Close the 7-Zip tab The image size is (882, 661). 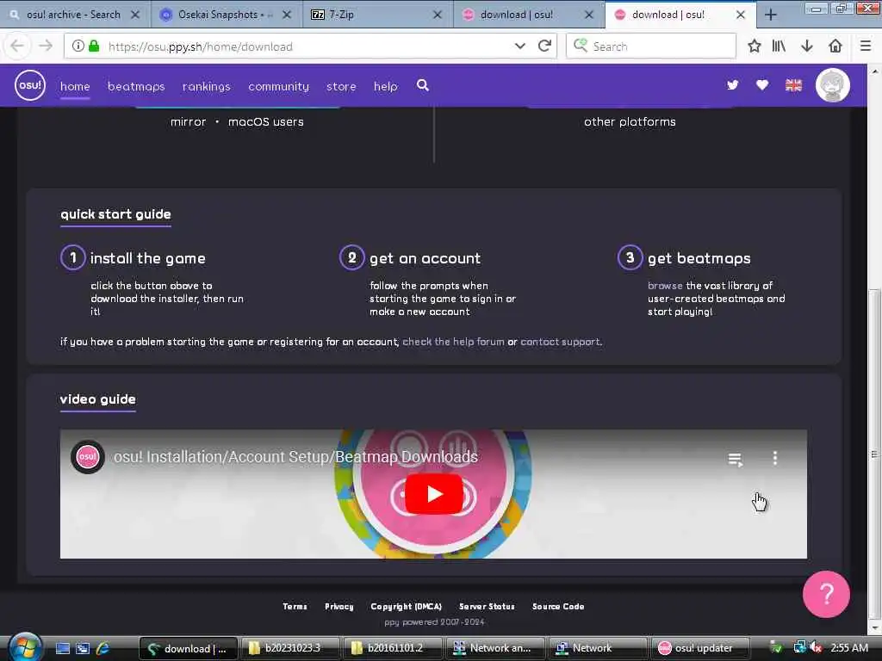tap(437, 15)
